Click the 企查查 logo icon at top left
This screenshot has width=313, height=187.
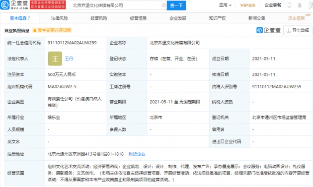point(4,5)
